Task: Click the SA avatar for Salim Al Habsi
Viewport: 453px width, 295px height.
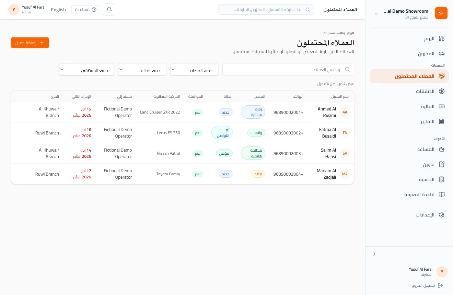Action: pyautogui.click(x=345, y=153)
